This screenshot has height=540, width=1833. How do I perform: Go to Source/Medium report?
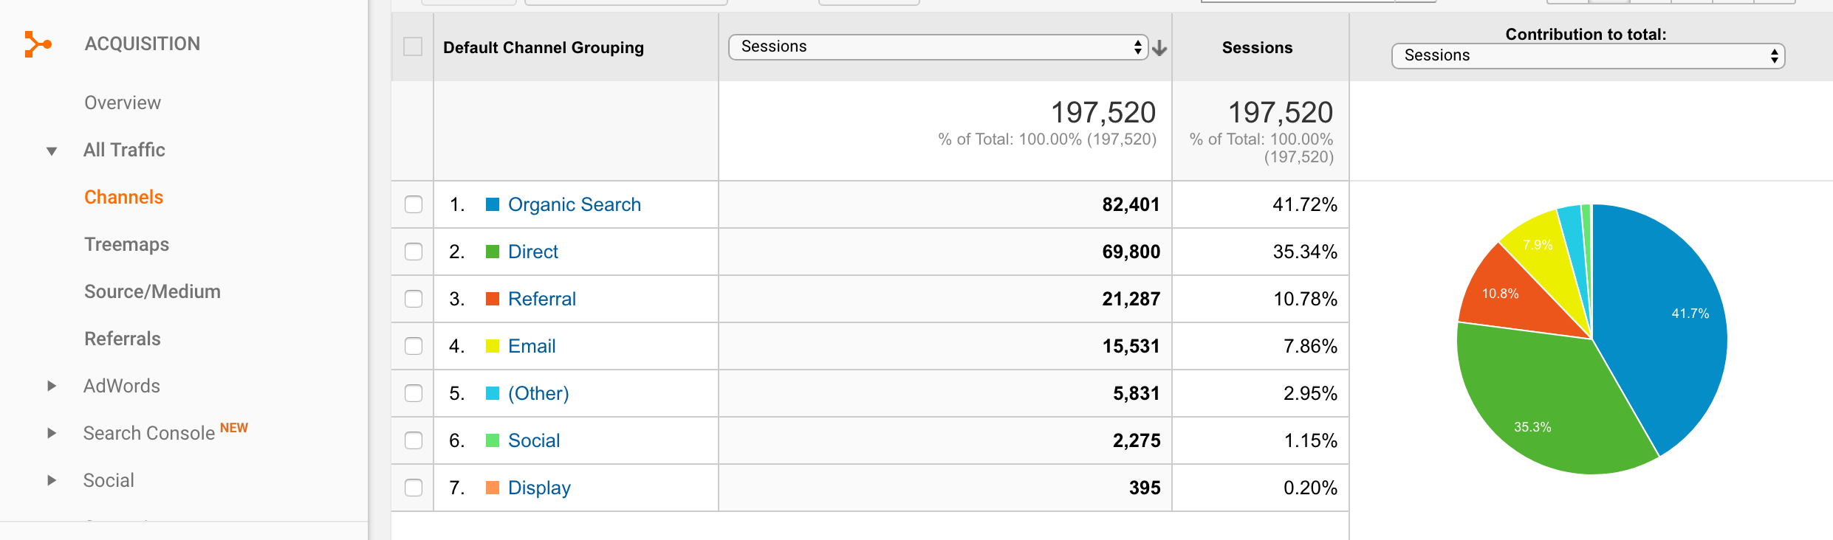tap(152, 291)
